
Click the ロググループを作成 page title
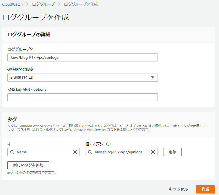pos(35,17)
